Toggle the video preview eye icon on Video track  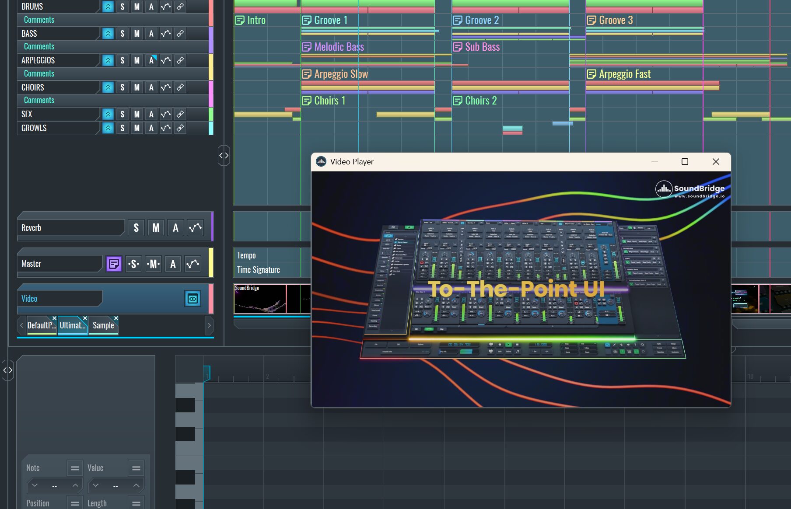(x=192, y=298)
